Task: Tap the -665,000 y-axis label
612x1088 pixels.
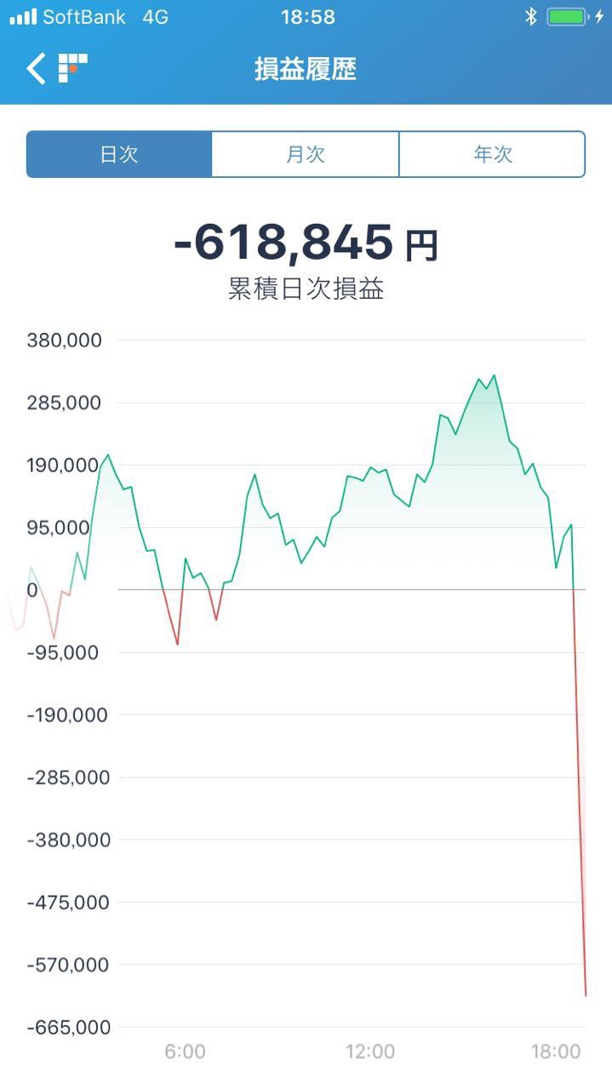Action: point(69,1028)
